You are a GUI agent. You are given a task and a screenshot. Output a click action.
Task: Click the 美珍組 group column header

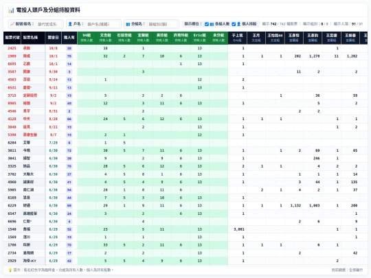click(x=162, y=38)
